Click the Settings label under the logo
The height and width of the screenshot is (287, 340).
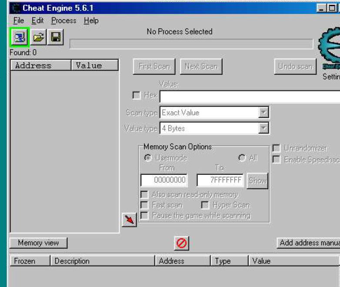[x=331, y=77]
